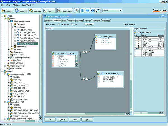Click the Procedures gear icon

15,46
